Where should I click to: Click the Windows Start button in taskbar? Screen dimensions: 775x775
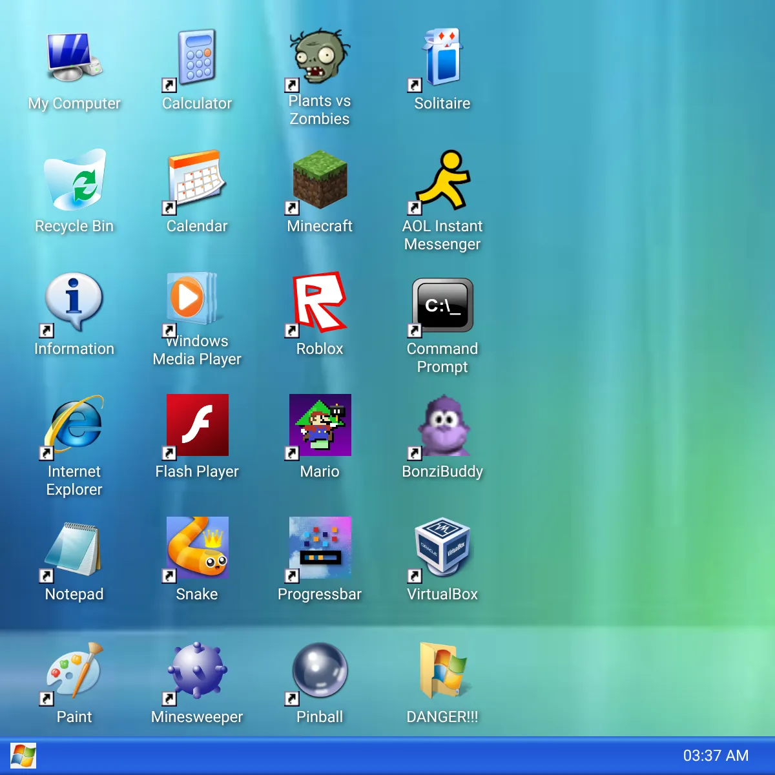(x=23, y=756)
